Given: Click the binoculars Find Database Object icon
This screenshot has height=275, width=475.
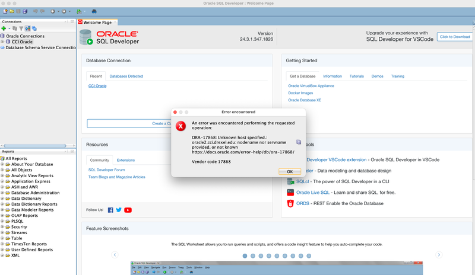Looking at the screenshot, I should pos(94,11).
